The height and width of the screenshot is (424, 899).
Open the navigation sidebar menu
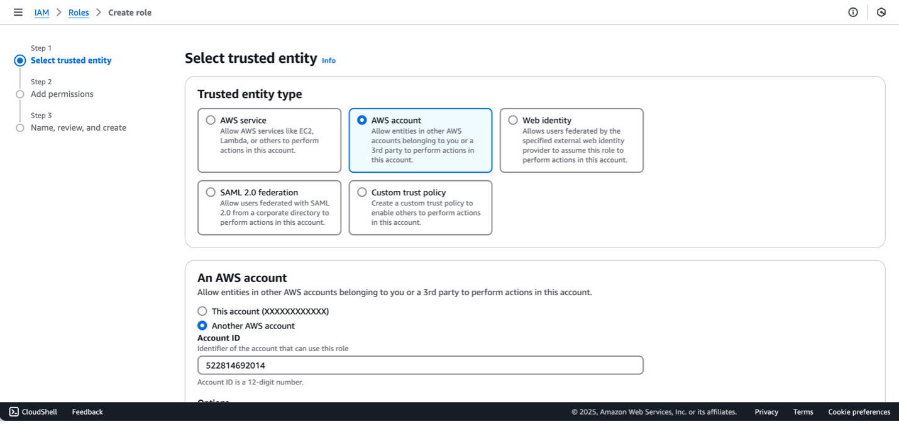tap(18, 12)
